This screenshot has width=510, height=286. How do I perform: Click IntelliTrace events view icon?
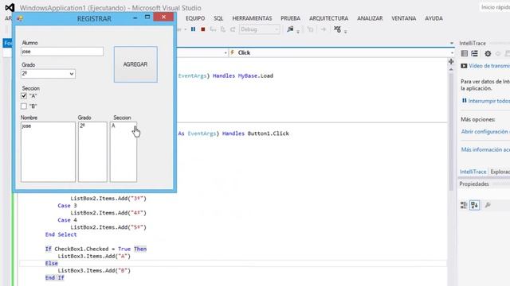click(x=465, y=53)
